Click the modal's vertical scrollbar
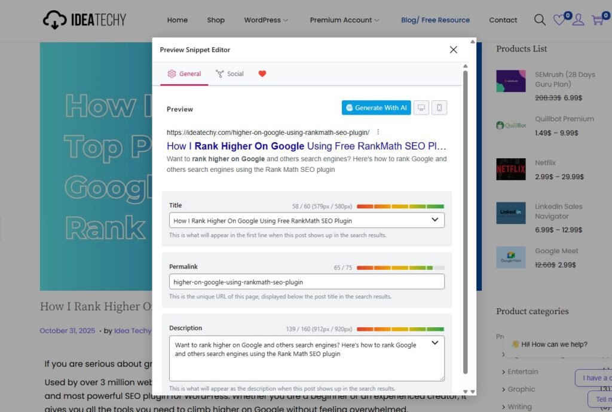The width and height of the screenshot is (612, 412). point(466,221)
